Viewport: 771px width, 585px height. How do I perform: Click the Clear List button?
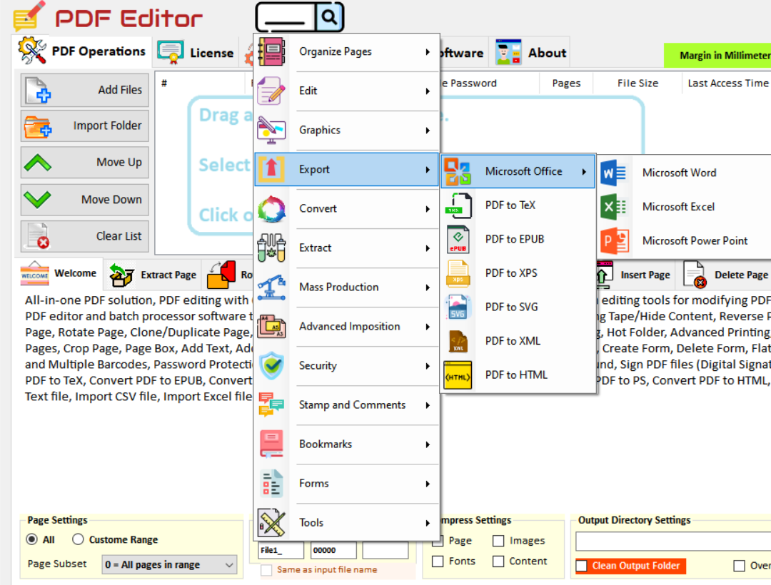click(84, 236)
